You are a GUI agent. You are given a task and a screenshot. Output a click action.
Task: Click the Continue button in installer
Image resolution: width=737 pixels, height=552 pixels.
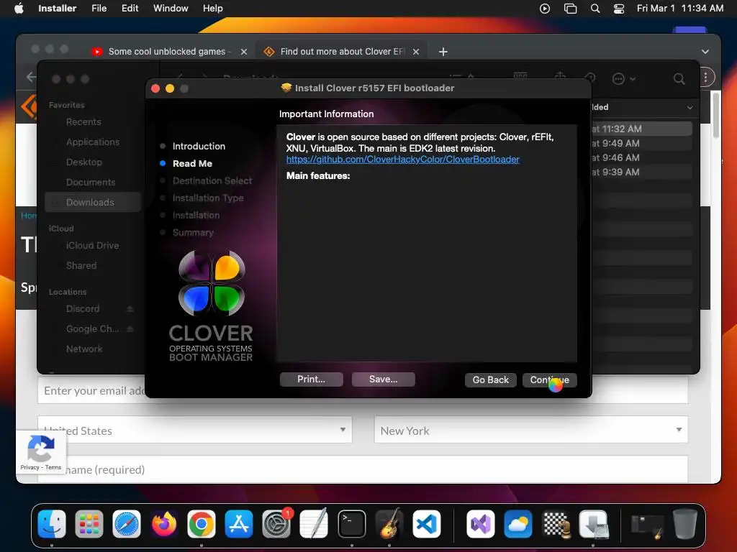[x=549, y=379]
